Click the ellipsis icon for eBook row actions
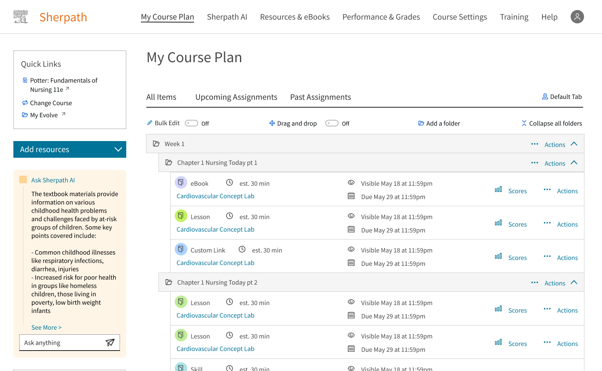Screen dimensions: 602x371 coord(547,189)
